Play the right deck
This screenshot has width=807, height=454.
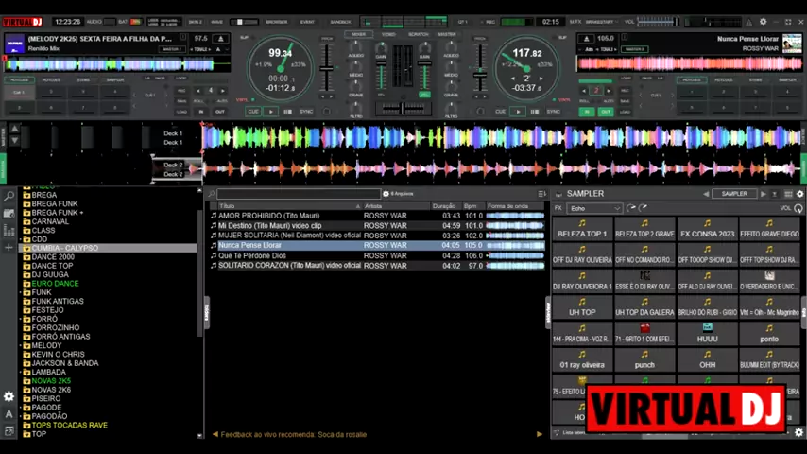[518, 112]
